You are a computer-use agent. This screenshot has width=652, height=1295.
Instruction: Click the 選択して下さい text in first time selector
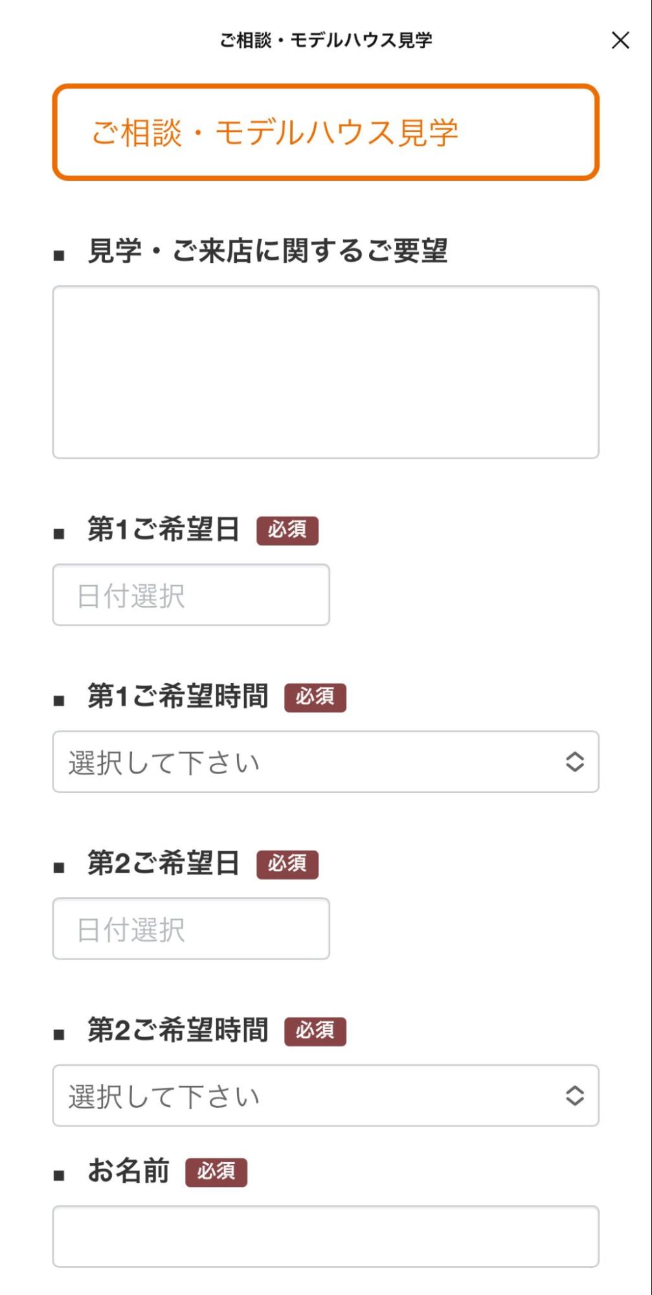click(x=162, y=762)
